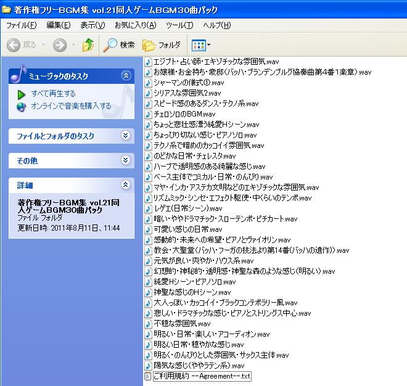Open the ツール(T) menu
The width and height of the screenshot is (407, 386).
pyautogui.click(x=179, y=25)
